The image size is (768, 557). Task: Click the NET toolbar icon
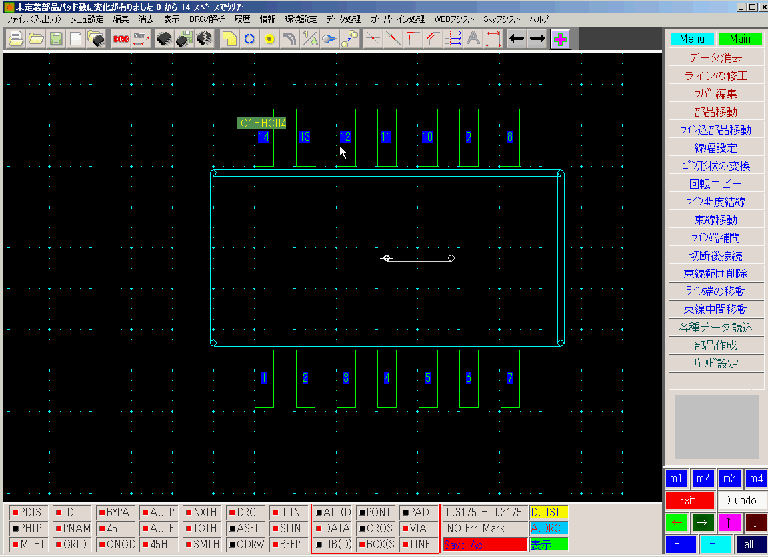click(141, 39)
